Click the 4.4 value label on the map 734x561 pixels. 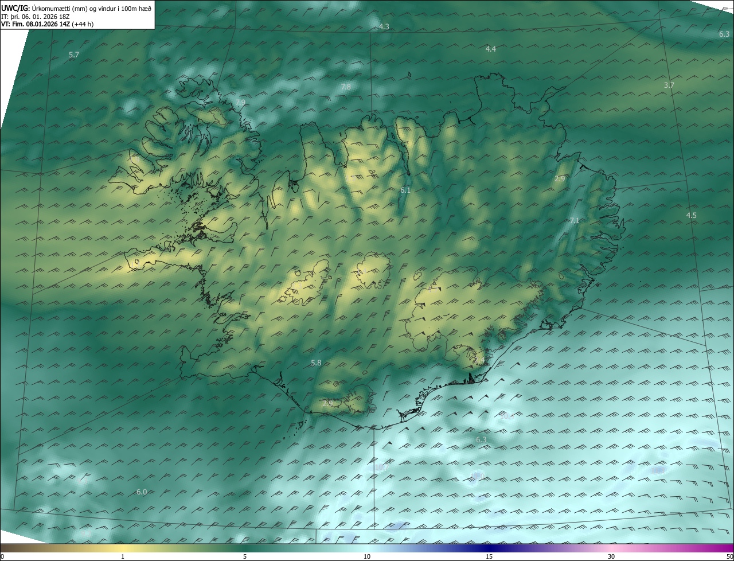click(x=490, y=49)
